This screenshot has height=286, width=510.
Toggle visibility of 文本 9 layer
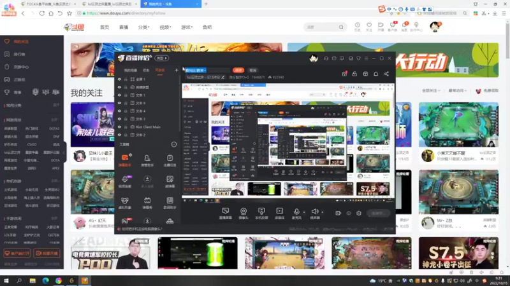tap(119, 103)
